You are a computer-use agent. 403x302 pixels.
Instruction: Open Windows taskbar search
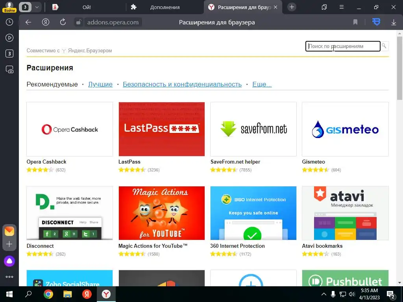point(28,294)
